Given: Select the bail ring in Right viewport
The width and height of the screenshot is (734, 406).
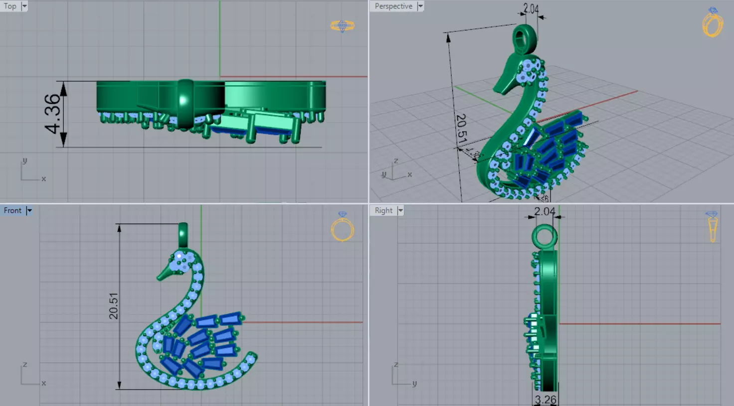Looking at the screenshot, I should [545, 237].
